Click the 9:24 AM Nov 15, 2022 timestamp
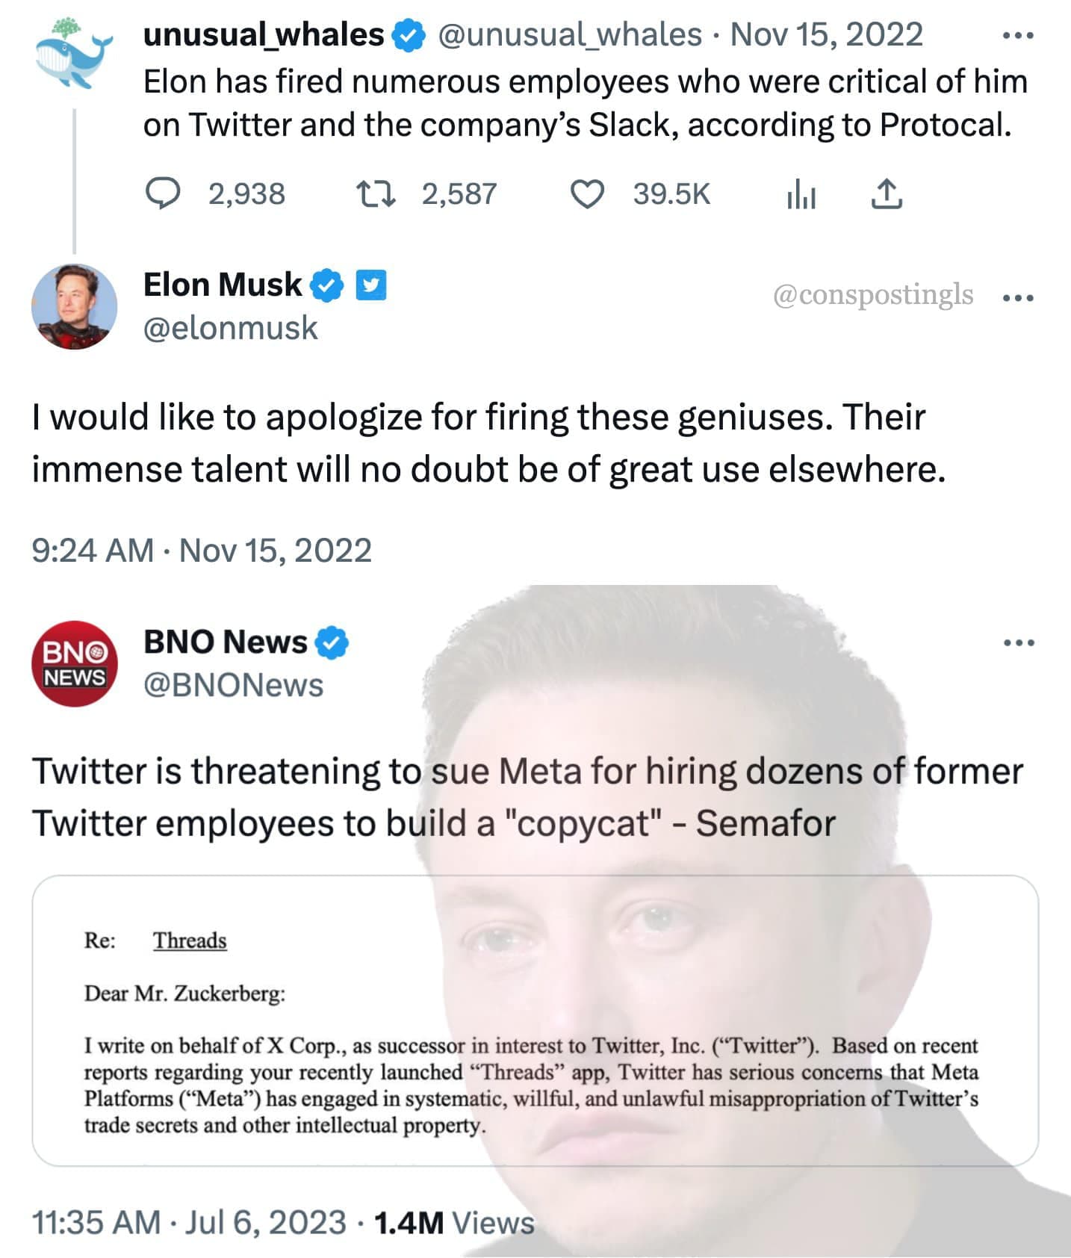The image size is (1071, 1258). coord(202,551)
